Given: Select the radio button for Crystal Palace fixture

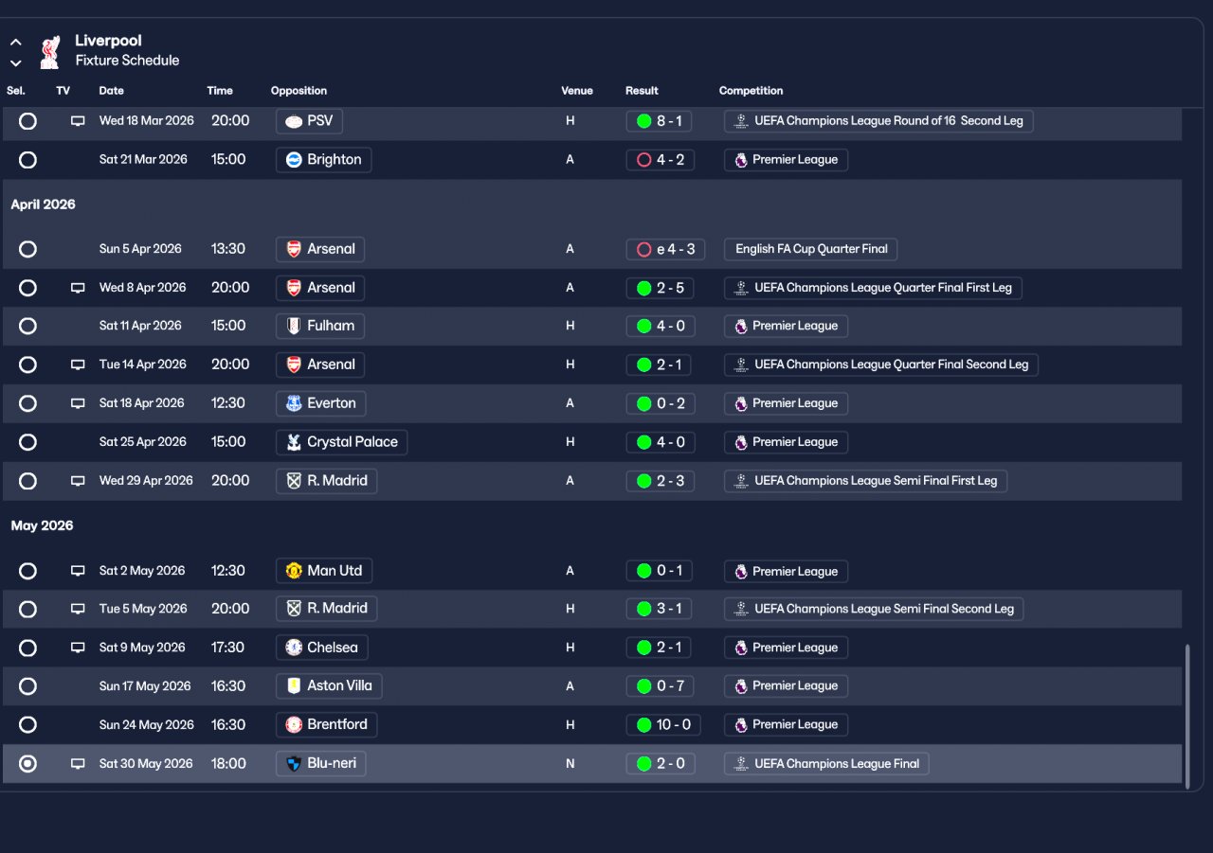Looking at the screenshot, I should click(x=27, y=442).
